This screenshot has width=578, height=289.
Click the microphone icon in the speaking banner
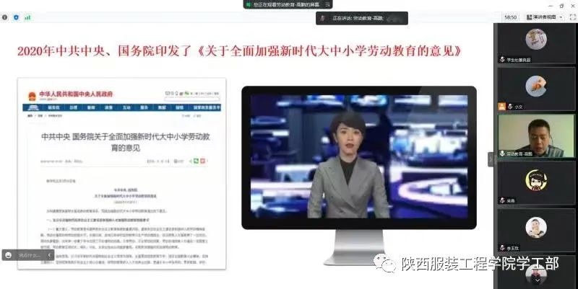click(x=324, y=17)
